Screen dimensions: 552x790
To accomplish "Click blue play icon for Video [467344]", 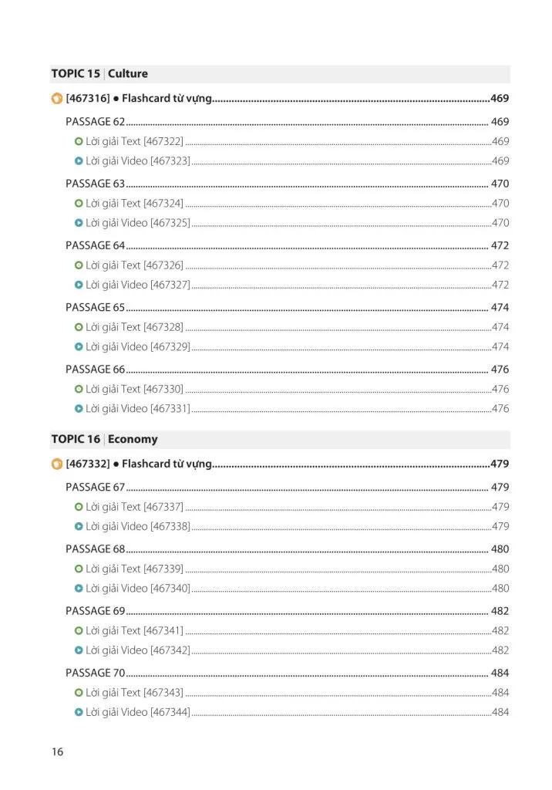I will click(x=79, y=713).
